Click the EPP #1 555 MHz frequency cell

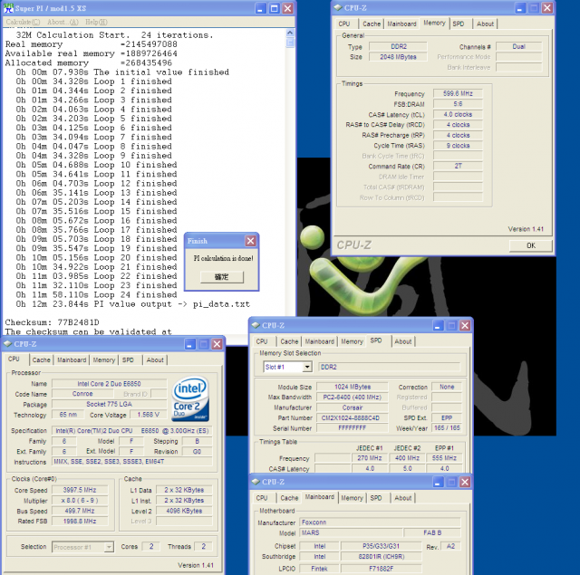(444, 458)
